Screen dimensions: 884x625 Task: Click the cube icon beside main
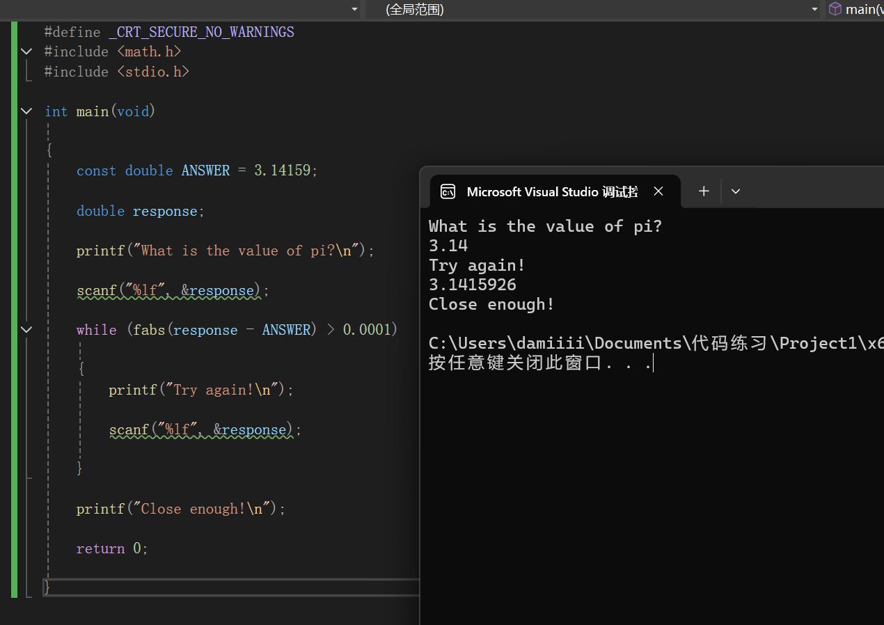pos(835,9)
